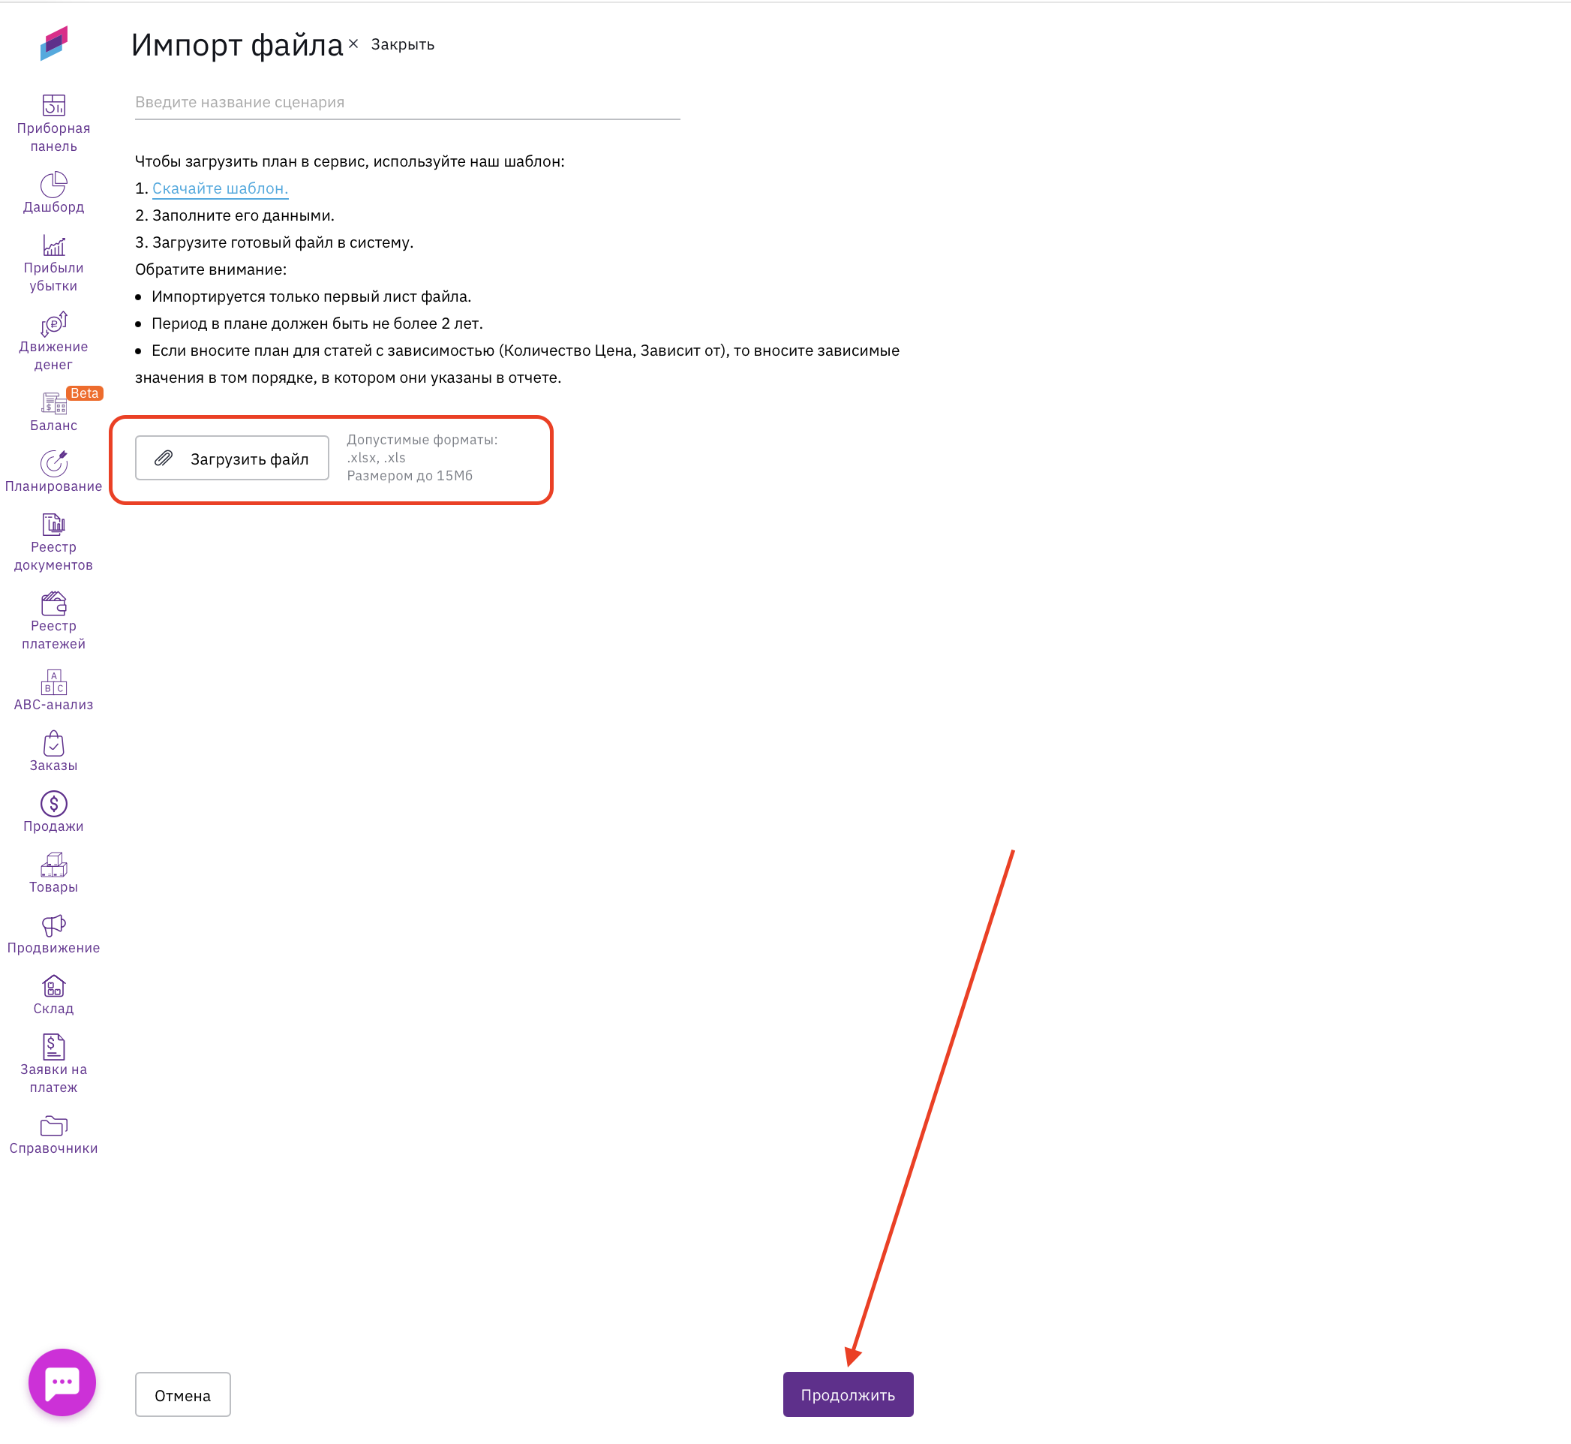The width and height of the screenshot is (1571, 1444).
Task: Open the Баланс Beta section icon
Action: 53,403
